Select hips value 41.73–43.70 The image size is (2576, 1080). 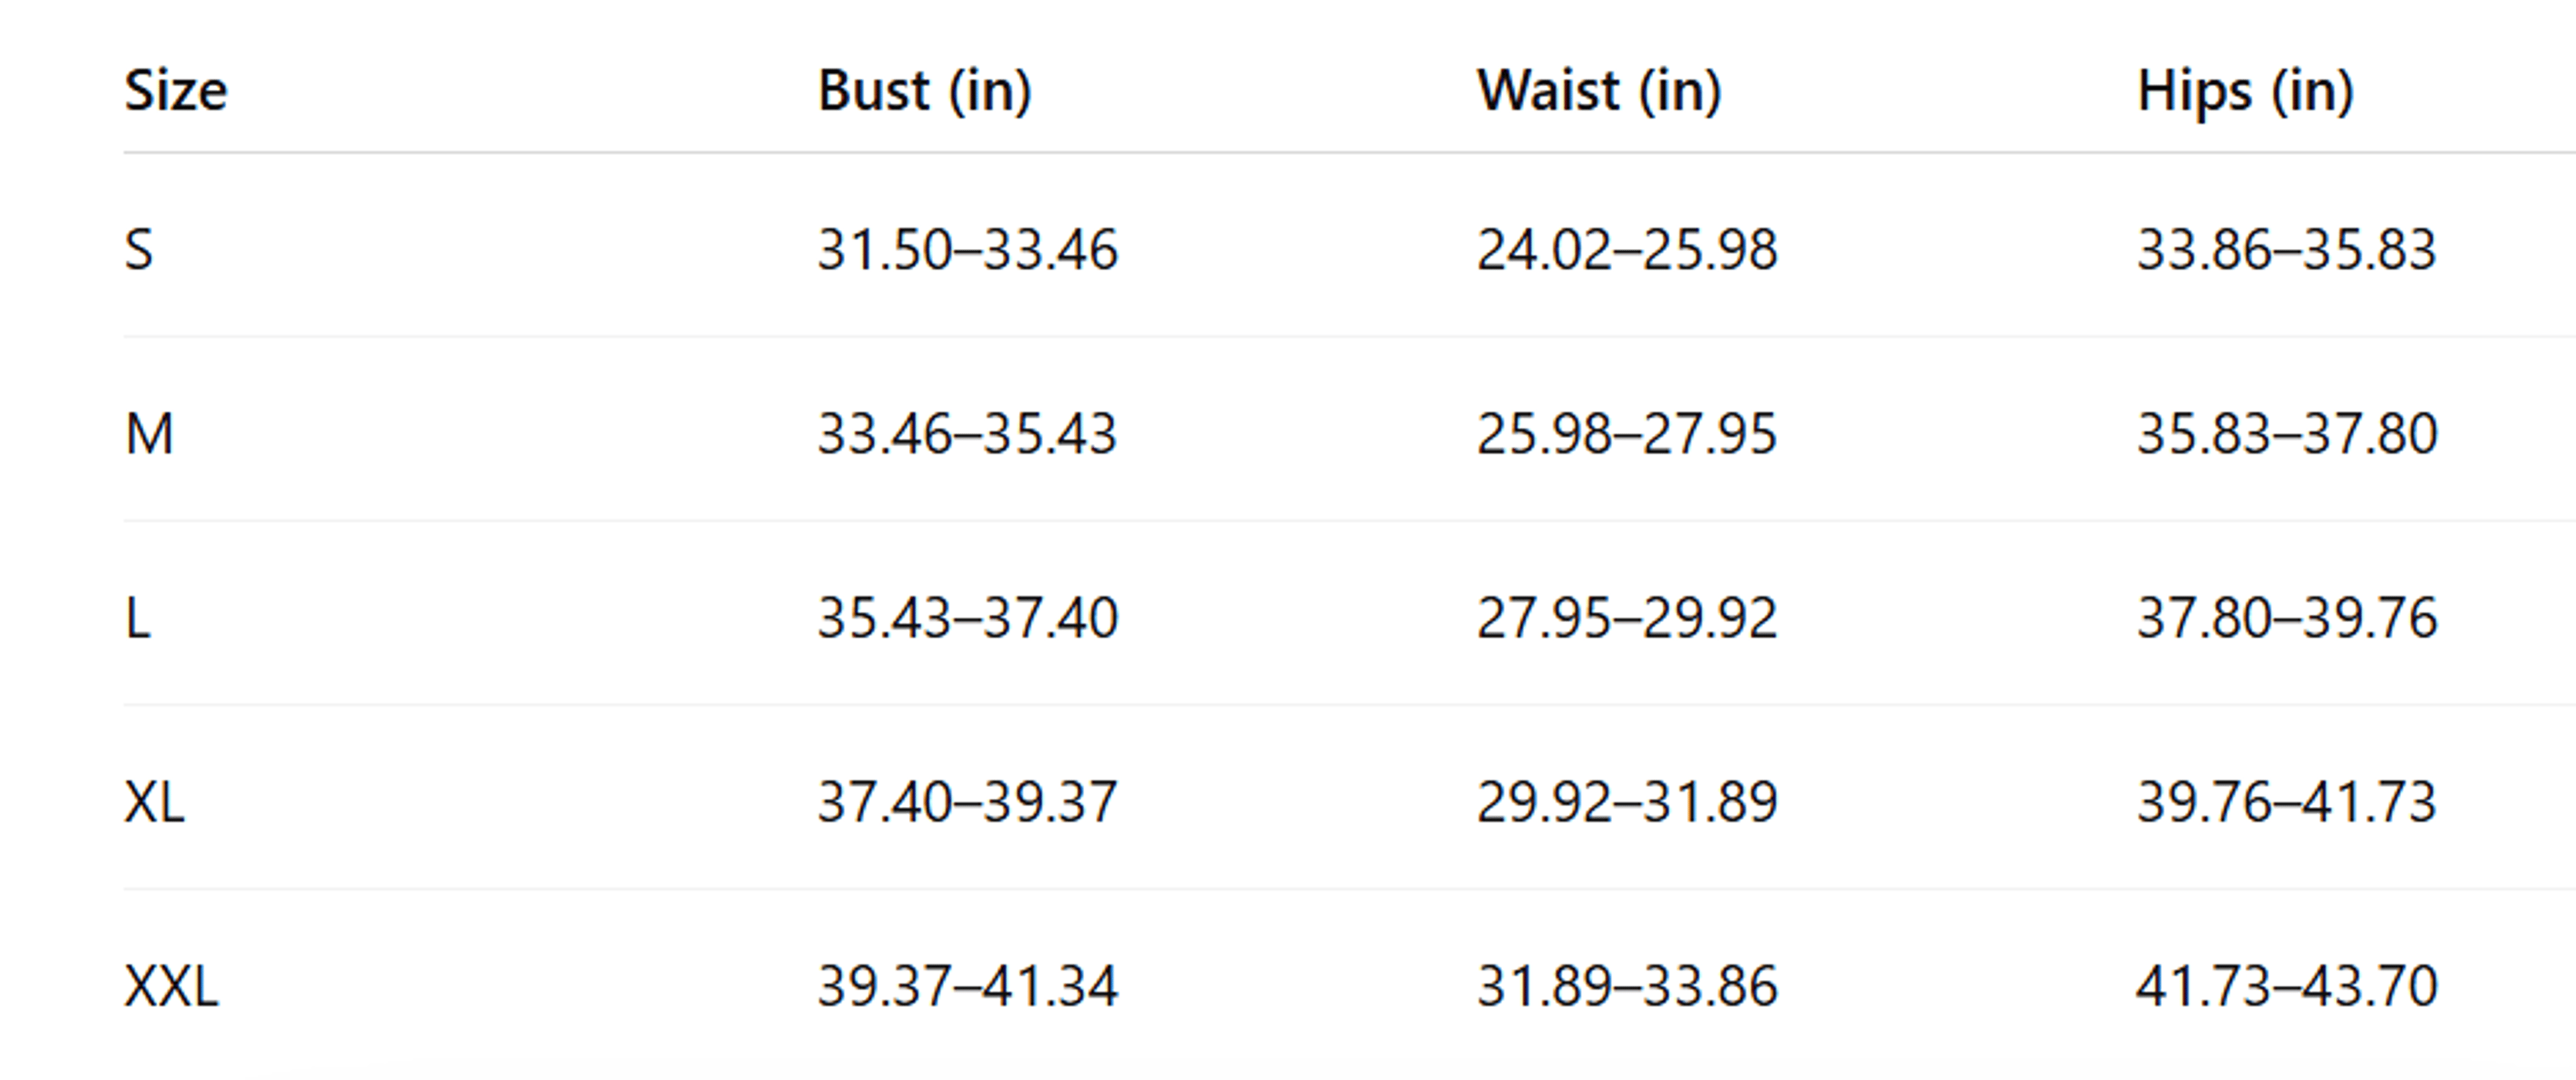(2287, 986)
